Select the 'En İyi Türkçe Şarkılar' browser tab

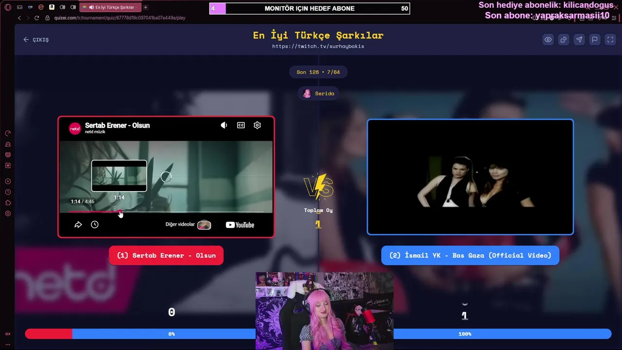coord(111,7)
